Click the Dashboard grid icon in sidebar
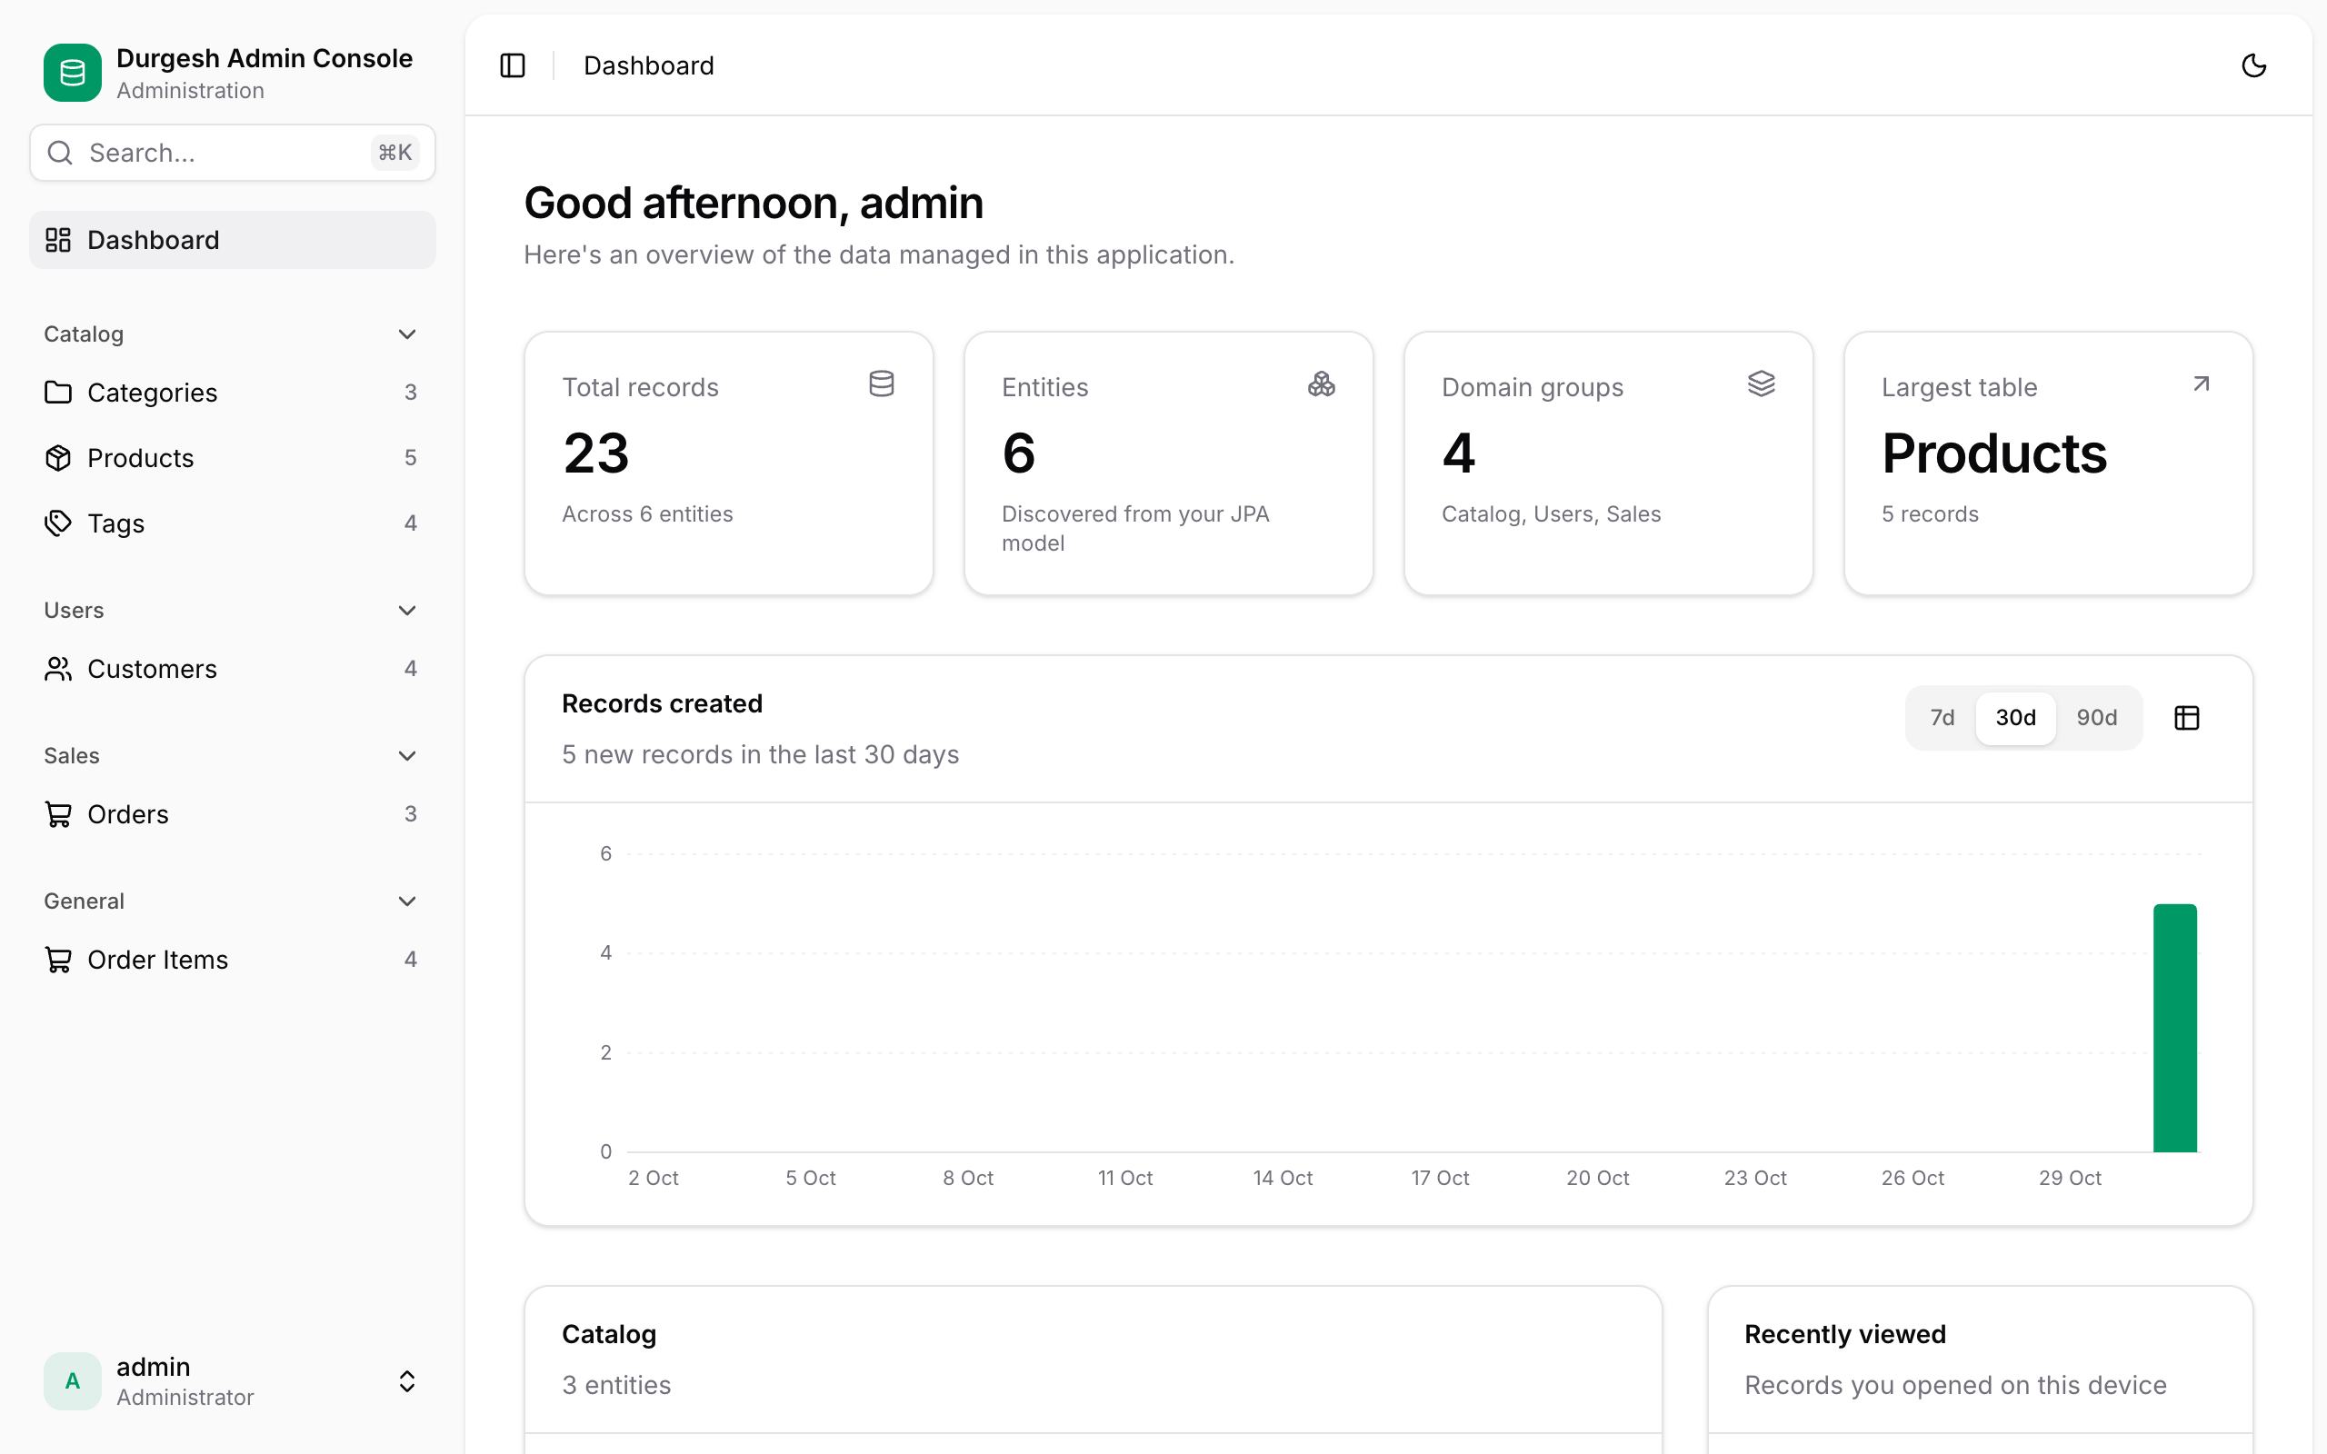The height and width of the screenshot is (1454, 2327). pos(59,239)
